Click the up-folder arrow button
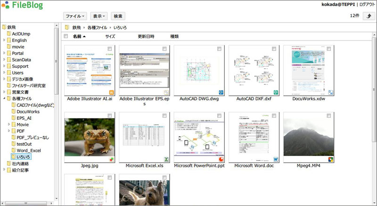Screen dimensions: 377x206 [369, 16]
